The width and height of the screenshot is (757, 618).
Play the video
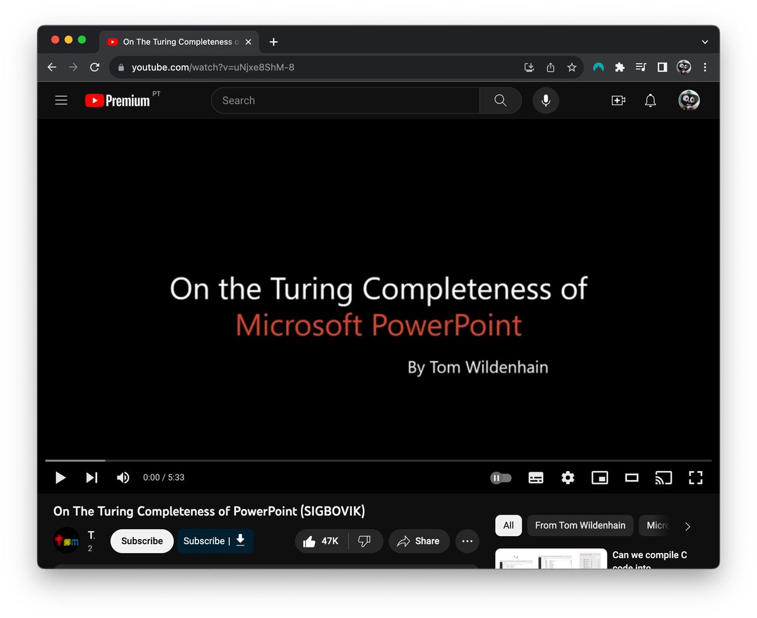[x=61, y=477]
